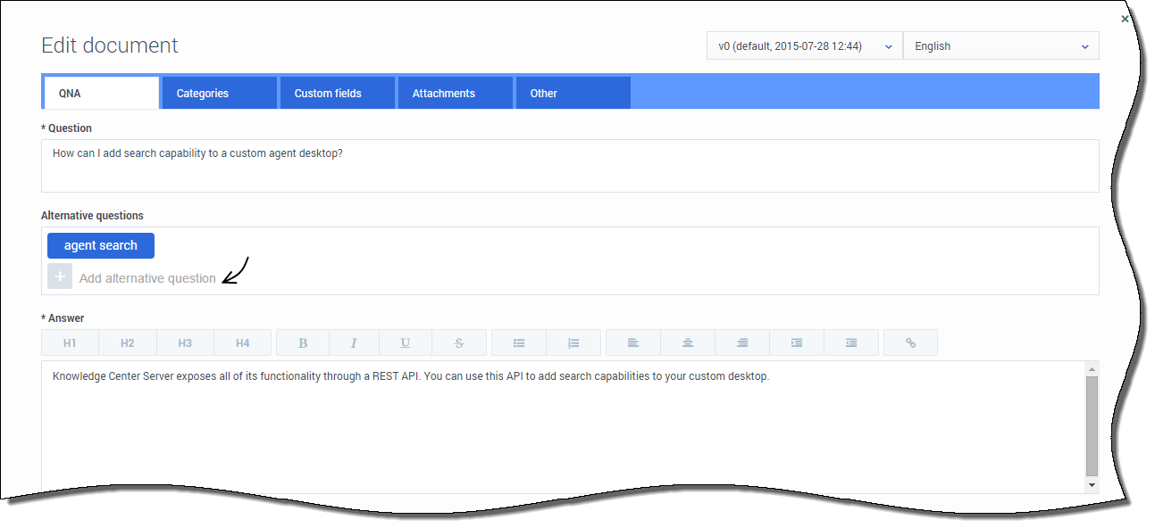1155x528 pixels.
Task: Open the document version dropdown
Action: click(x=804, y=46)
